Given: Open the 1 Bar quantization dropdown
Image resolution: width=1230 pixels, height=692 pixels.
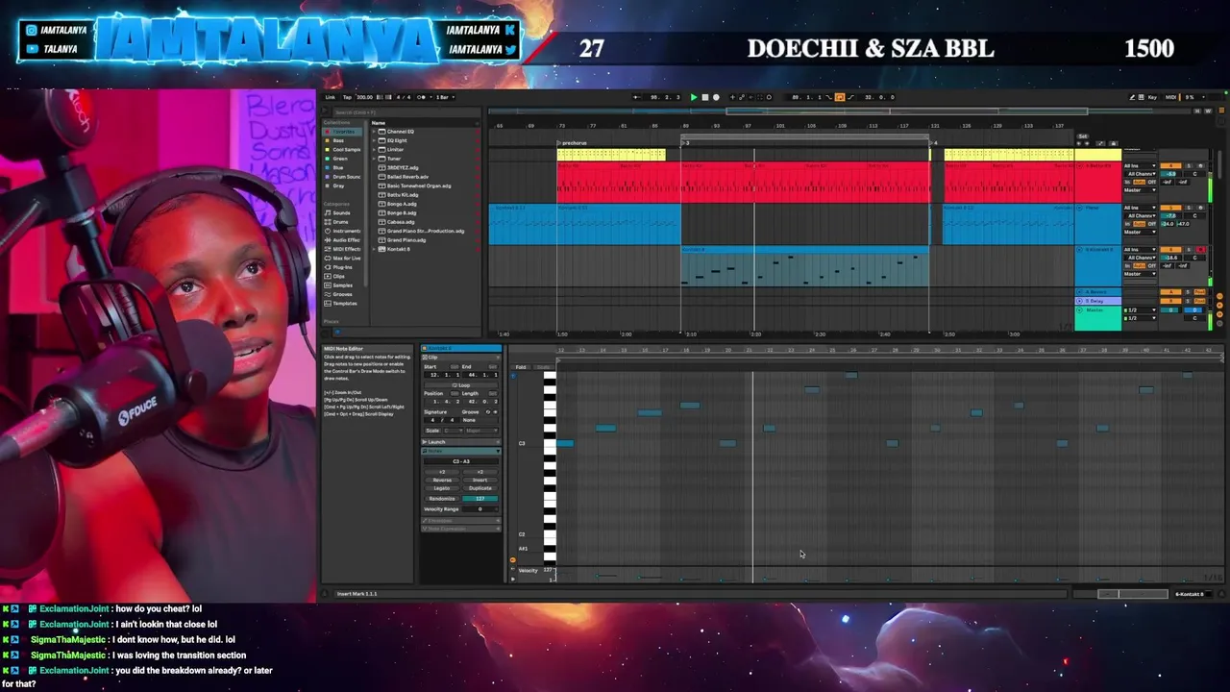Looking at the screenshot, I should pos(445,97).
